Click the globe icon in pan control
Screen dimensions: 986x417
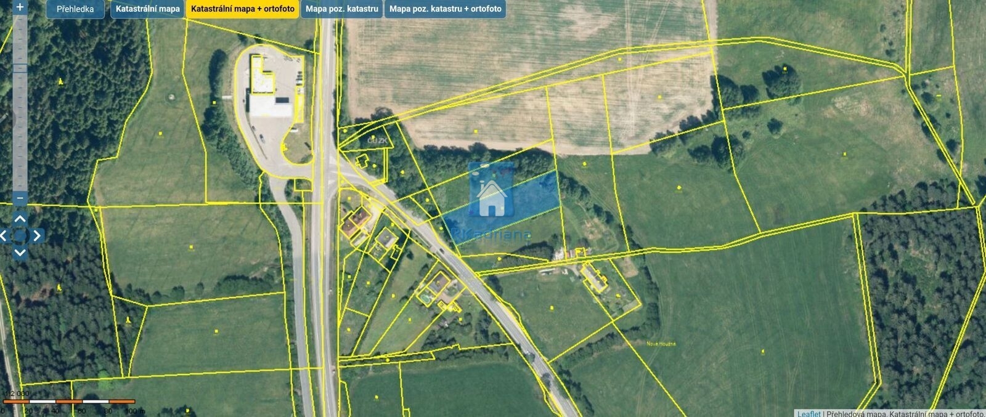coord(20,235)
